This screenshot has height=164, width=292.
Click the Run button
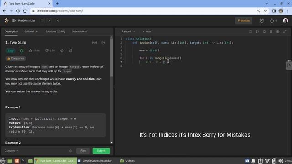point(83,151)
